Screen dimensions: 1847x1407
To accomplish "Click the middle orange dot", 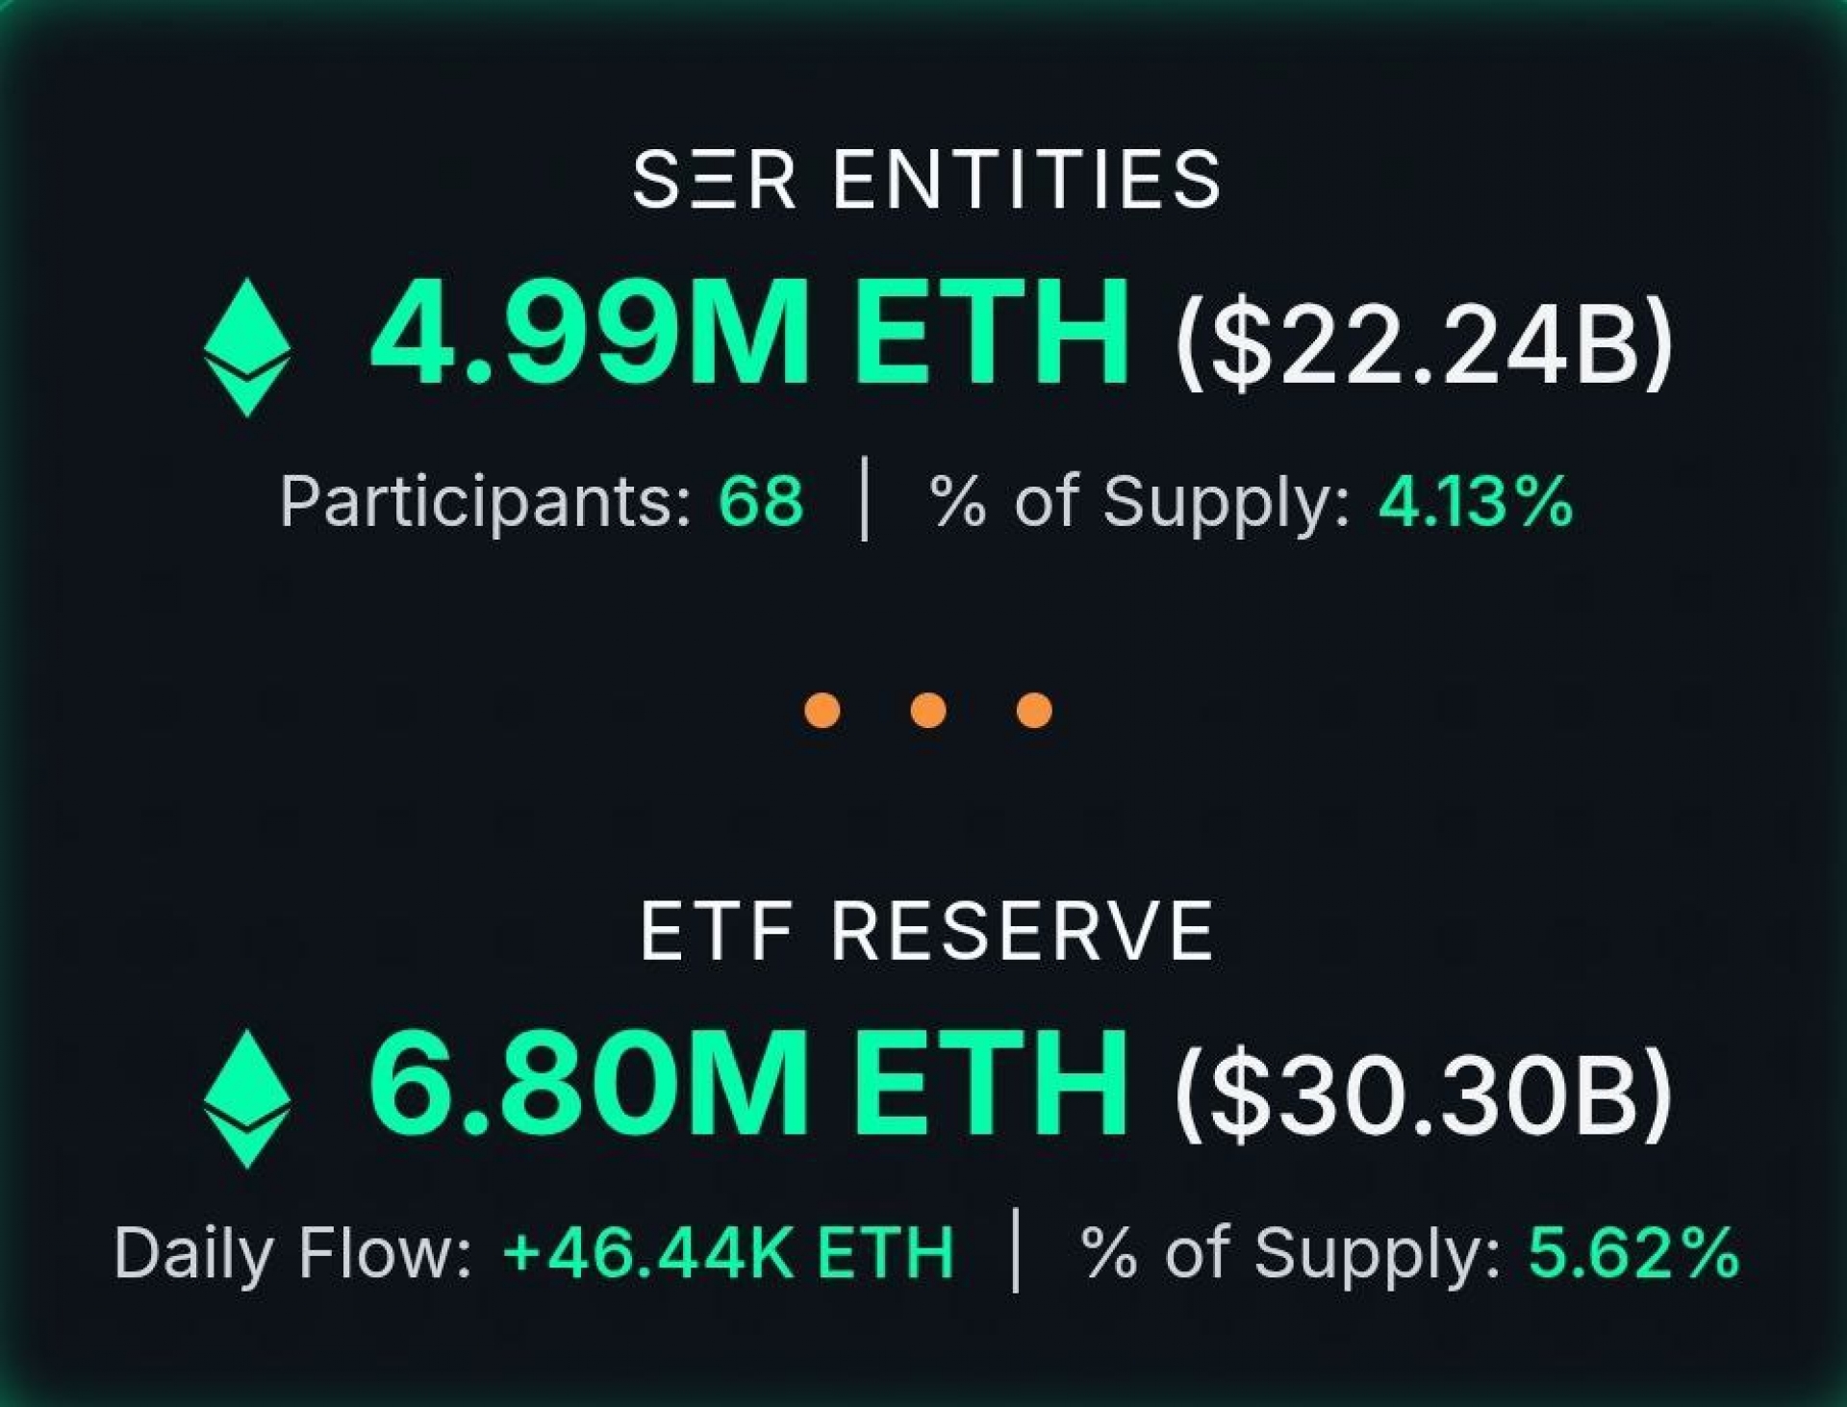I will (928, 711).
